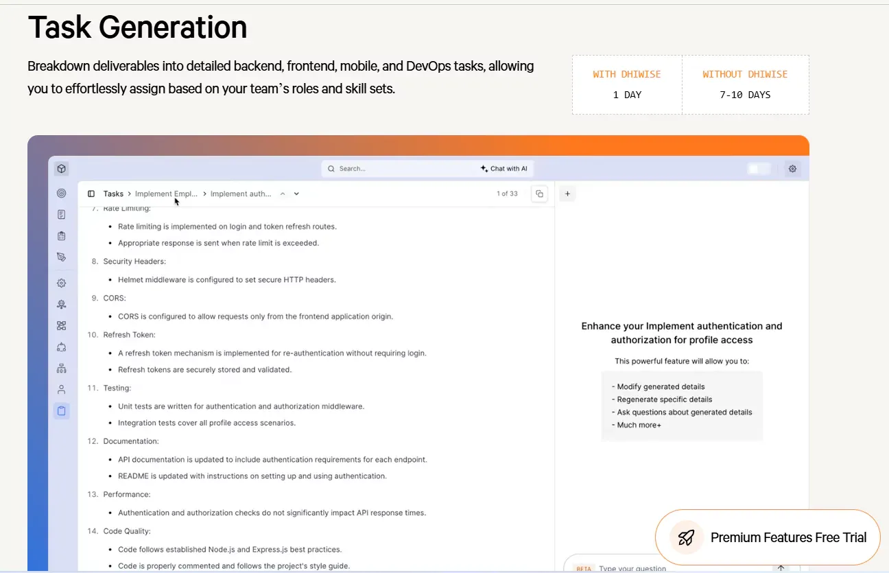Go to next task with down chevron
Viewport: 889px width, 573px height.
tap(296, 194)
